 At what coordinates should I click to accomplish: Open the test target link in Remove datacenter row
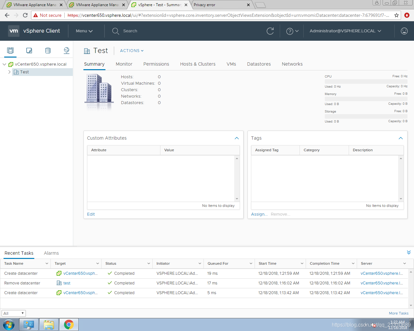67,283
